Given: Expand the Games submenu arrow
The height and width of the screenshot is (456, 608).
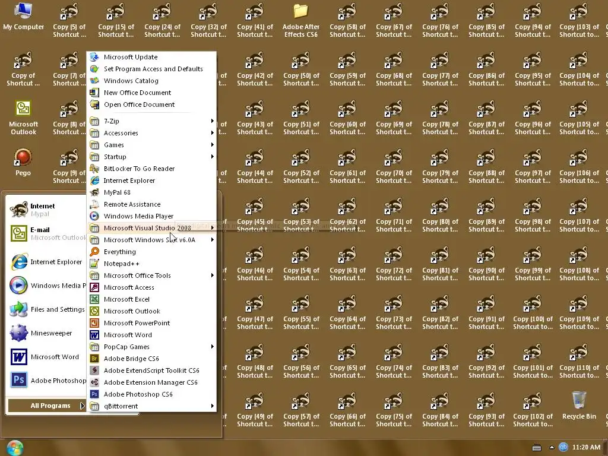Looking at the screenshot, I should pyautogui.click(x=212, y=145).
